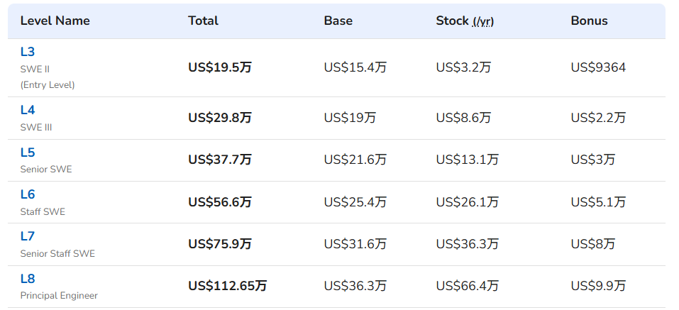
Task: Open the L8 level link
Action: 27,278
